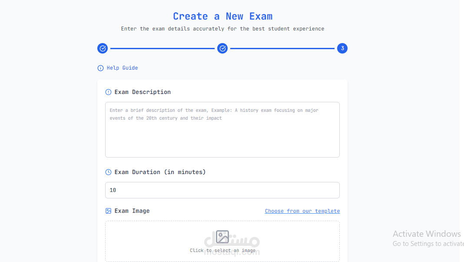Click the image placeholder icon in upload box

[x=222, y=237]
